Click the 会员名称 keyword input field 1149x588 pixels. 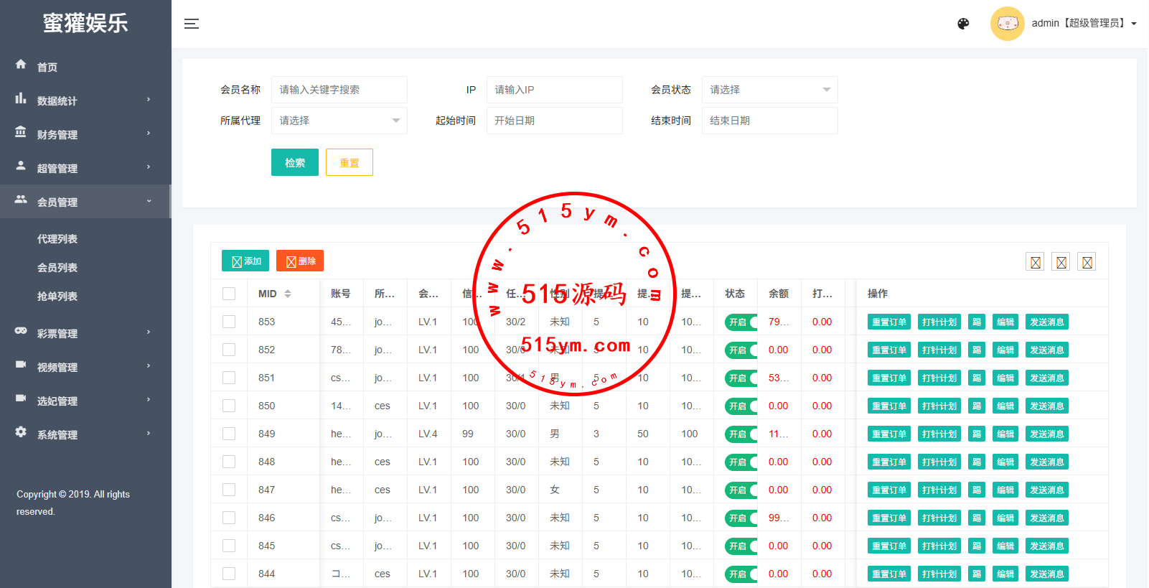(x=339, y=90)
